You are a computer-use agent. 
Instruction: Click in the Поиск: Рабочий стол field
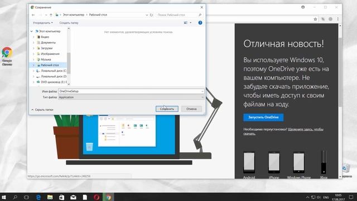[x=177, y=15]
